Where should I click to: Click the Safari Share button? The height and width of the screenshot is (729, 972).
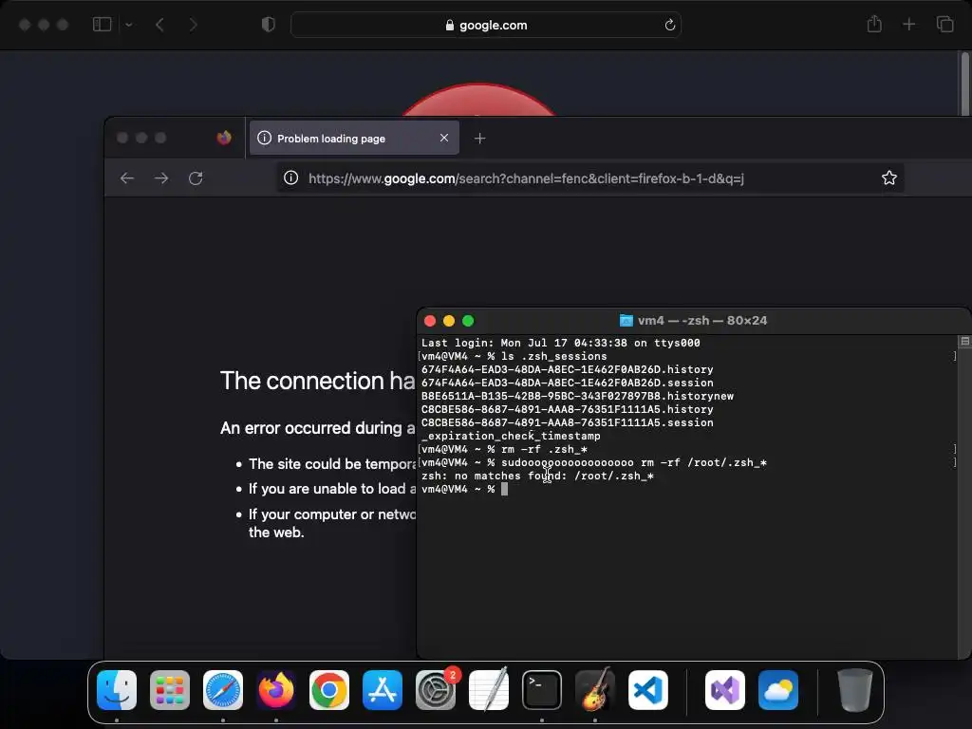point(874,24)
